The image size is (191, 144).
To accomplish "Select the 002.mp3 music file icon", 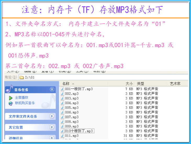I will [63, 94].
